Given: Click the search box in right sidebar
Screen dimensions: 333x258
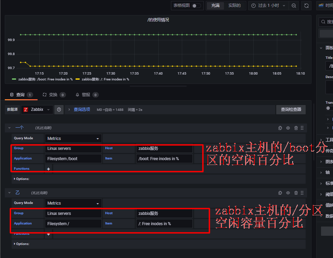Looking at the screenshot, I should click(x=326, y=22).
